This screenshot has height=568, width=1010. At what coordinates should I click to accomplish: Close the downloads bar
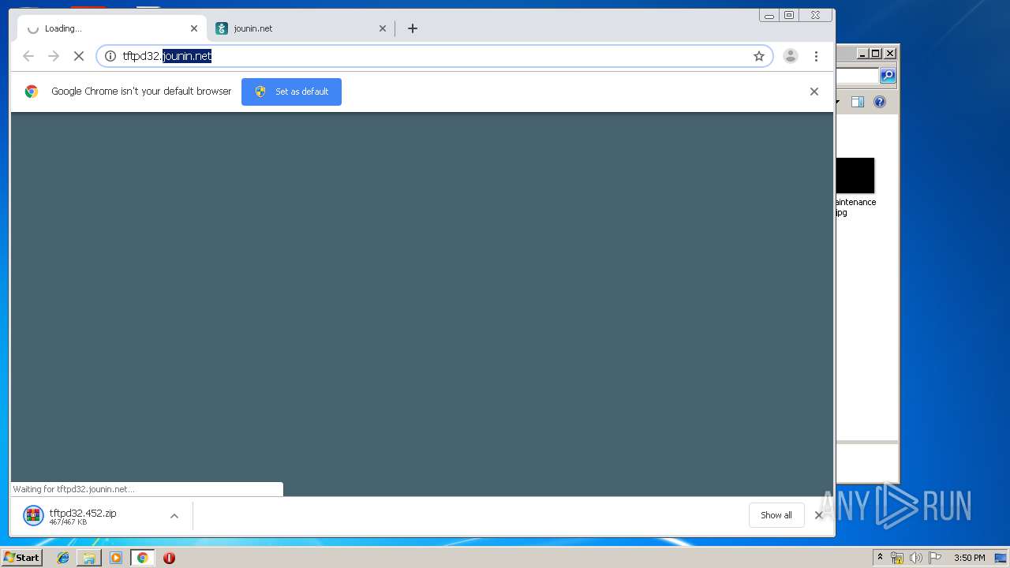[819, 515]
